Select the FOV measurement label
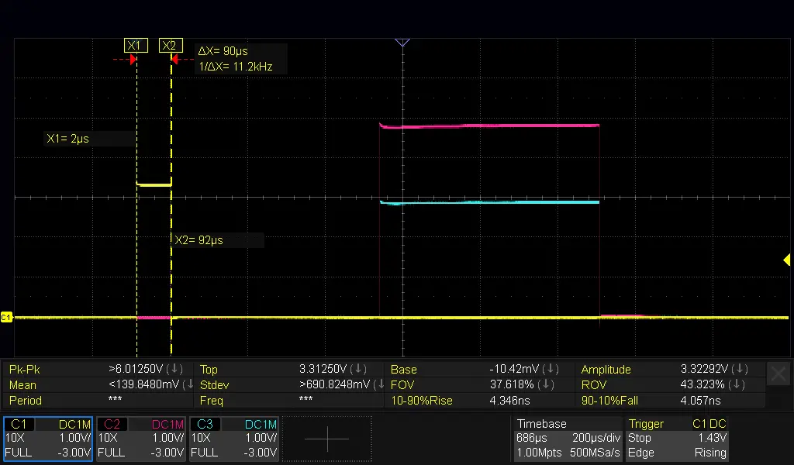The image size is (794, 465). coord(402,385)
